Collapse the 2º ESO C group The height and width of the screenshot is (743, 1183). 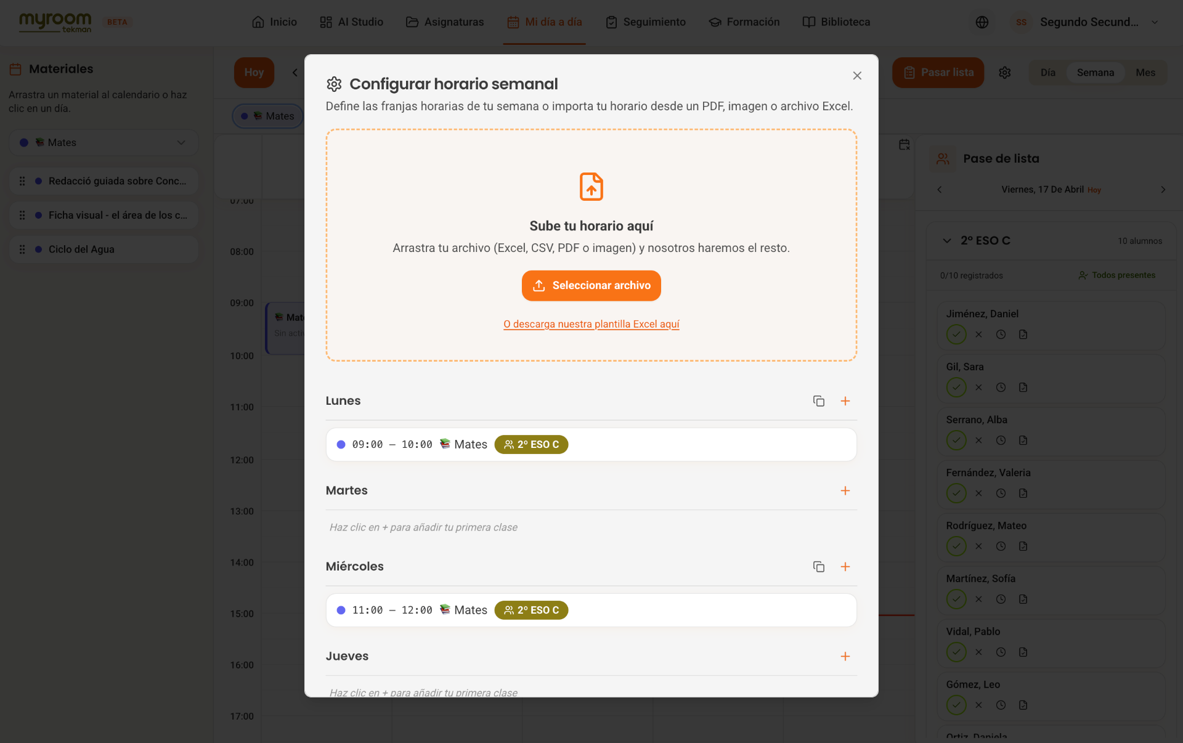point(947,241)
